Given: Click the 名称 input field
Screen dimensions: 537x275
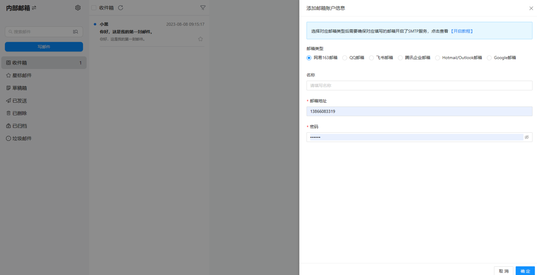Looking at the screenshot, I should tap(419, 85).
